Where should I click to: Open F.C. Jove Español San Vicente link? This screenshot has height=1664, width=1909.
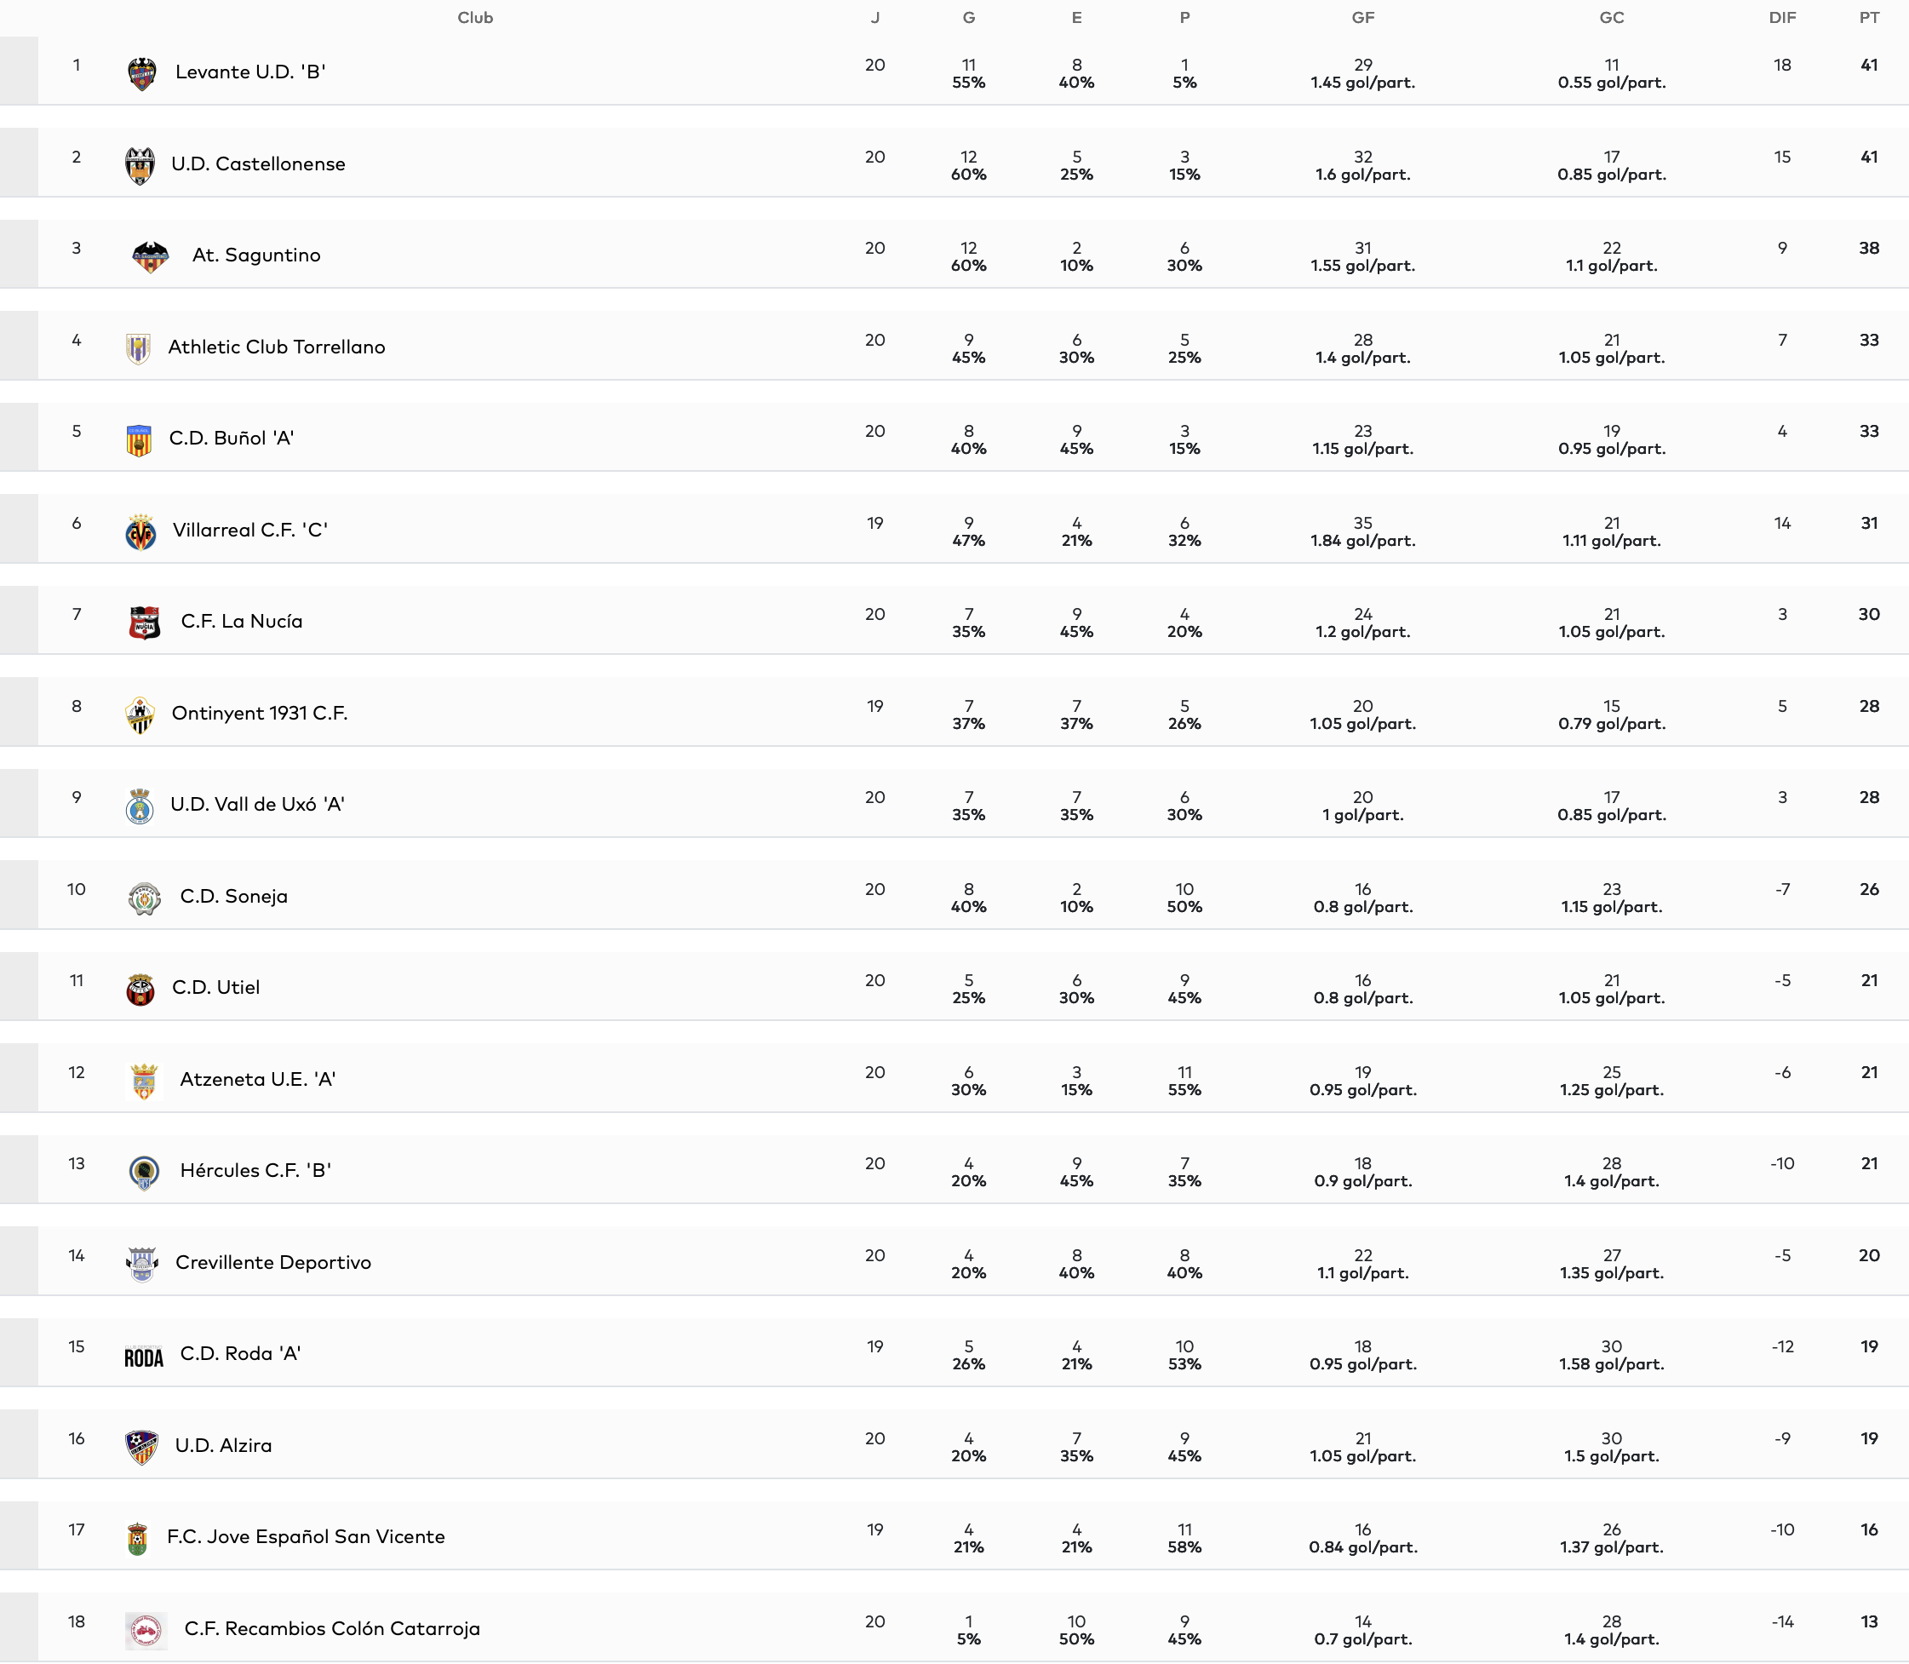click(306, 1537)
